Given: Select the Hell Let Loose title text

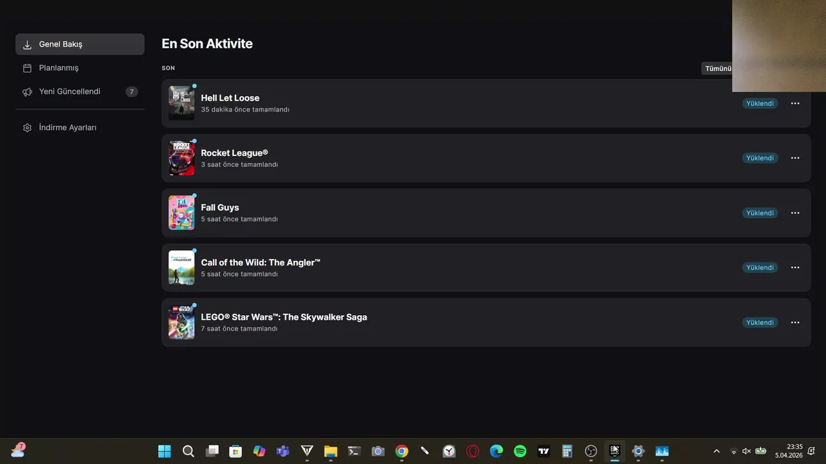Looking at the screenshot, I should pos(230,98).
